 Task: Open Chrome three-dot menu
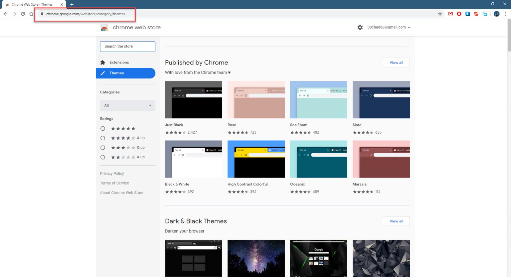coord(505,14)
